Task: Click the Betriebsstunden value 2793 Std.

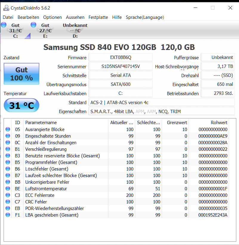Action: [x=218, y=93]
